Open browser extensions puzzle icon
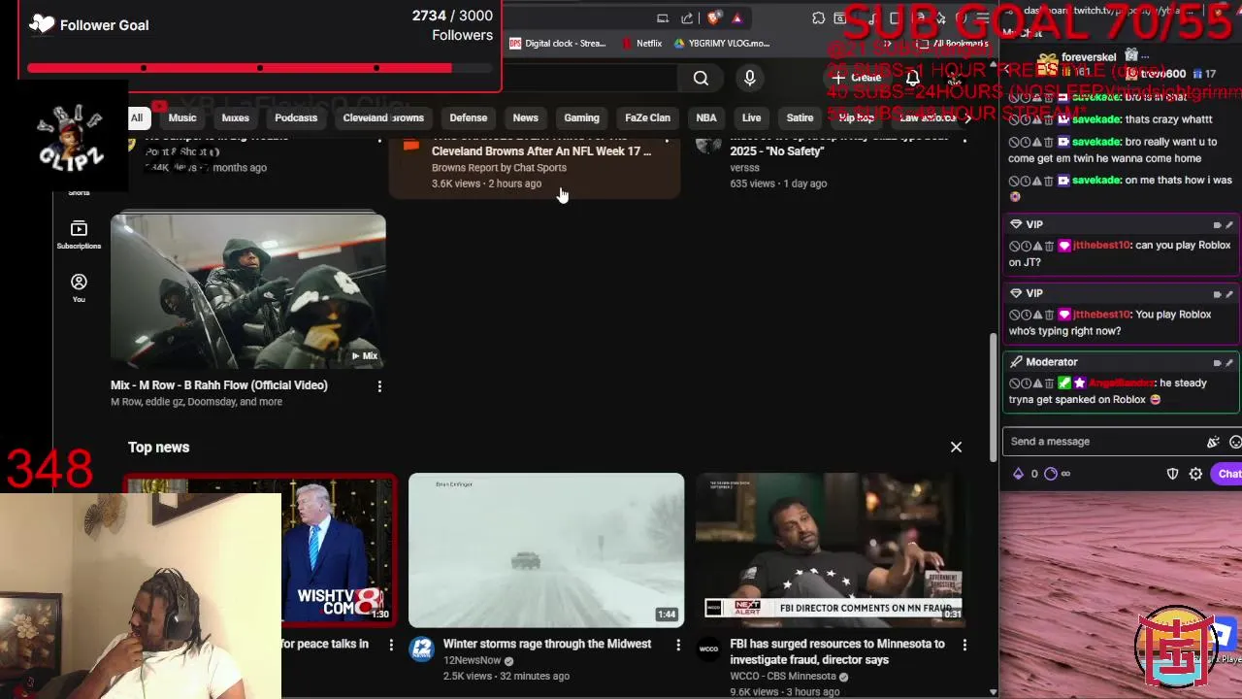Viewport: 1242px width, 699px height. point(818,17)
